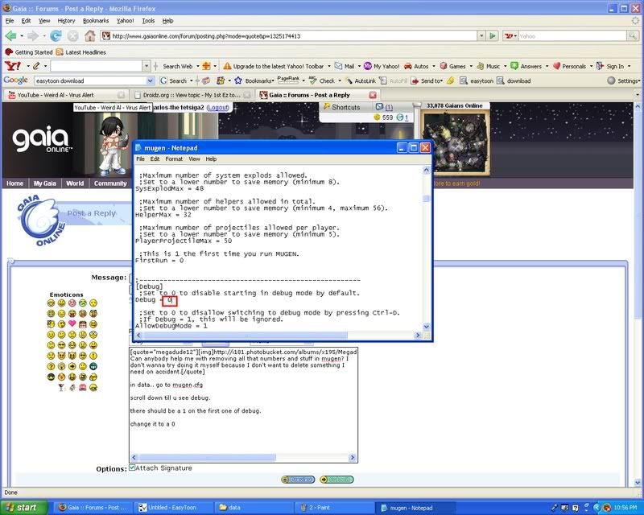Open the Search Web dropdown arrow
This screenshot has height=515, width=644.
tap(197, 66)
